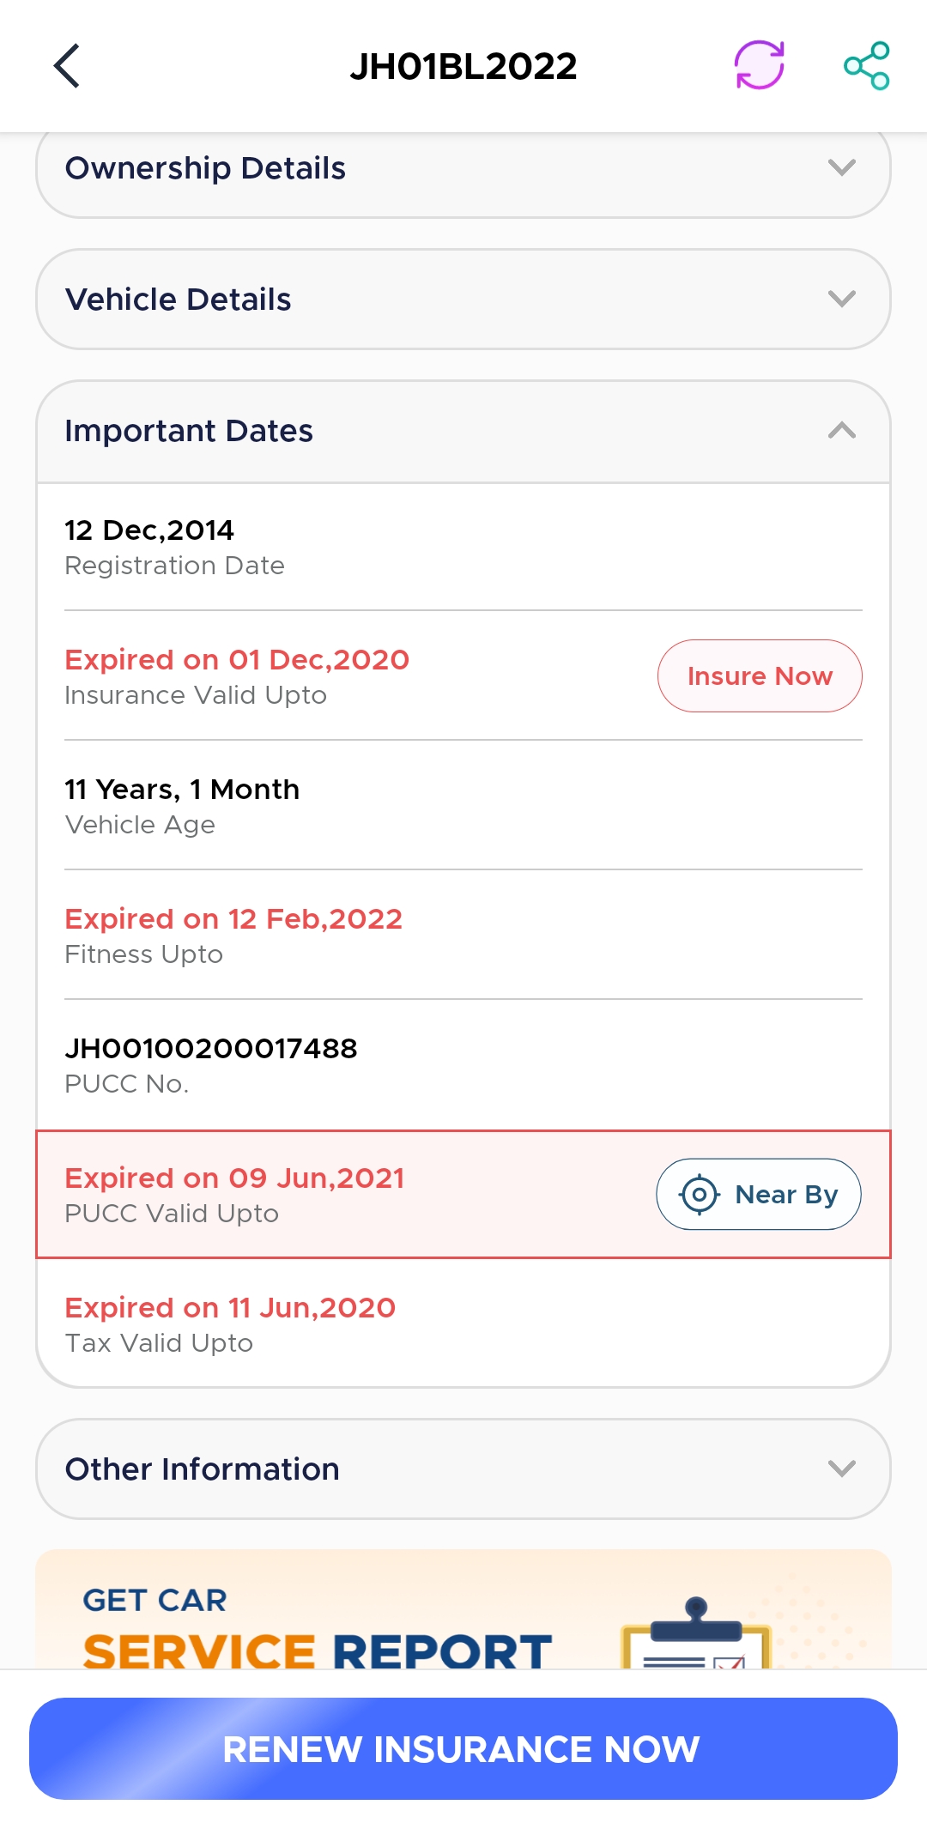Select the highlighted PUCC Valid Upto row

coord(463,1194)
